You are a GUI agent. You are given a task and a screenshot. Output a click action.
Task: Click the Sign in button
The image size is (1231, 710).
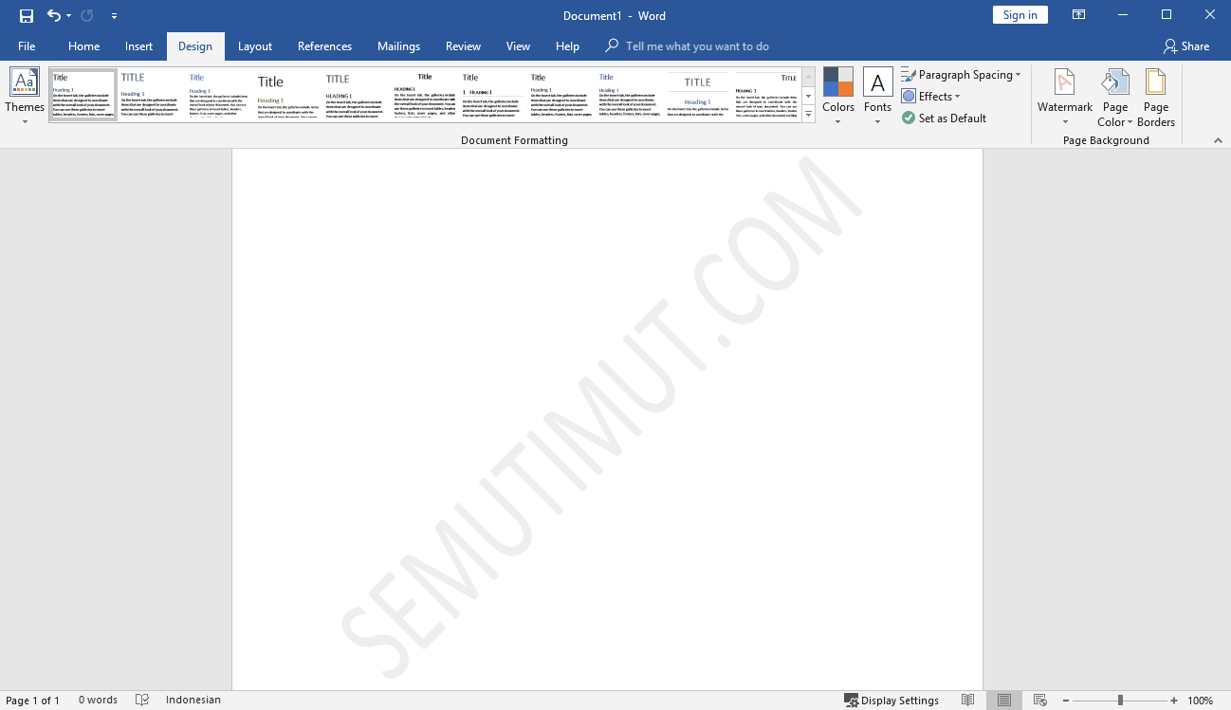tap(1020, 15)
